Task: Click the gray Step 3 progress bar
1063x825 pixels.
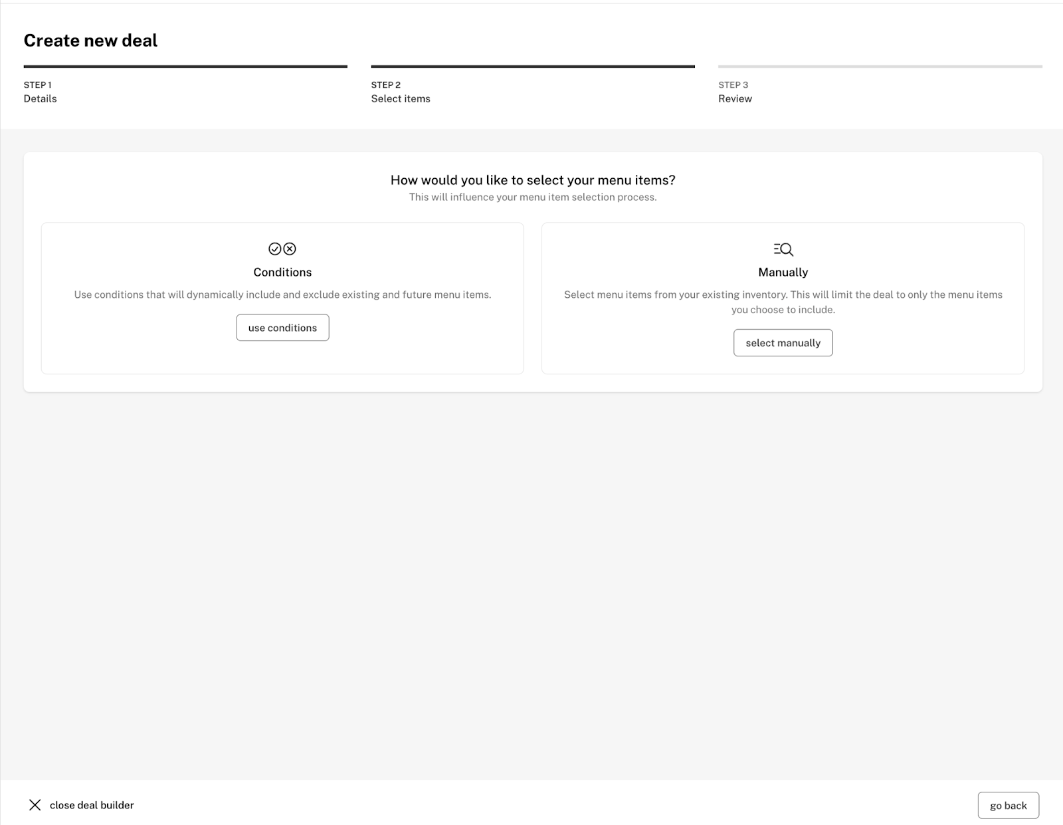Action: 880,66
